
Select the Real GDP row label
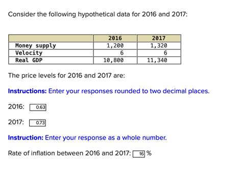[29, 60]
